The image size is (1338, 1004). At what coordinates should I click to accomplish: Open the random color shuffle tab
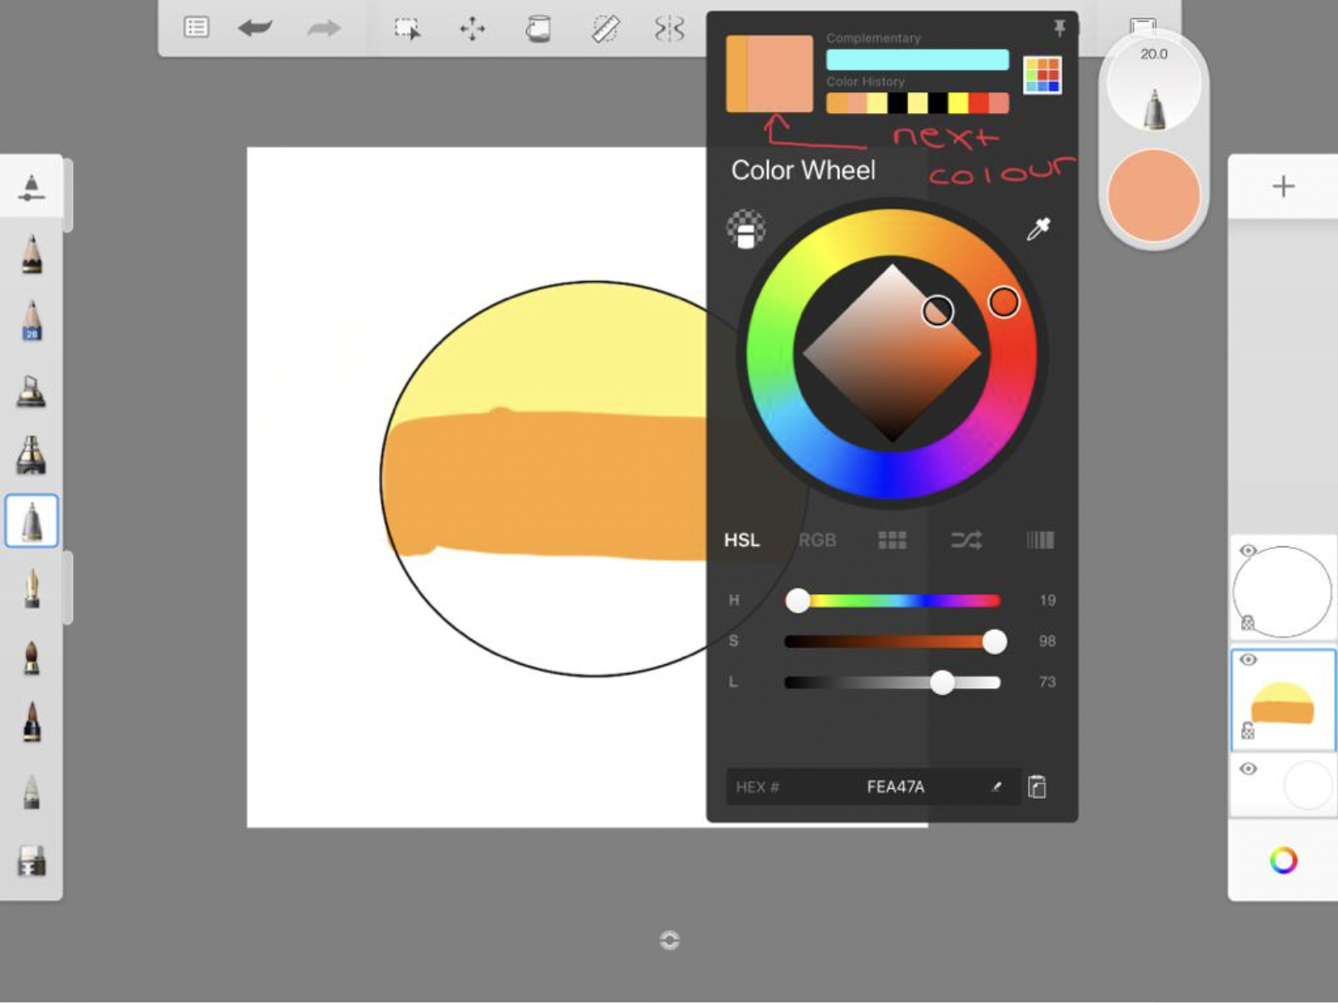pyautogui.click(x=966, y=540)
